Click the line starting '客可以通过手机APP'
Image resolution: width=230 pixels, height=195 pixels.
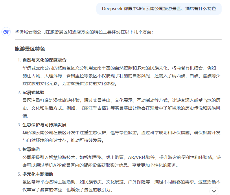pyautogui.click(x=101, y=165)
